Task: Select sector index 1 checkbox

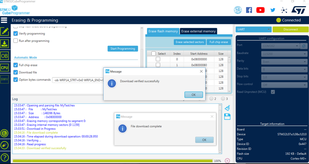Action: point(158,65)
